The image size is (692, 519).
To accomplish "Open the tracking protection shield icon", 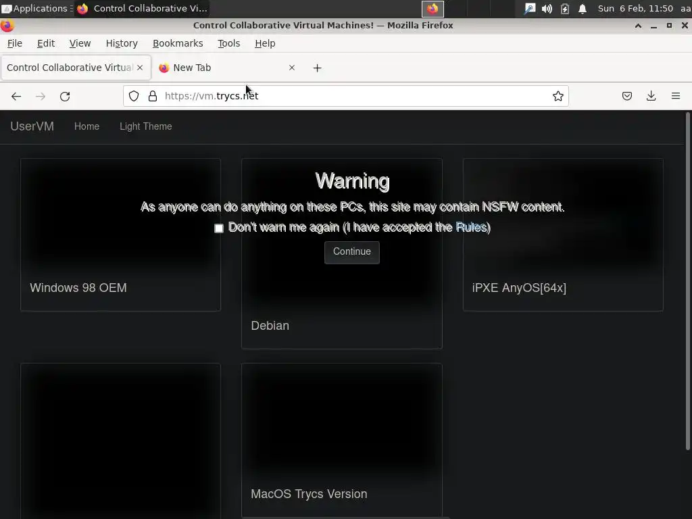I will click(134, 96).
